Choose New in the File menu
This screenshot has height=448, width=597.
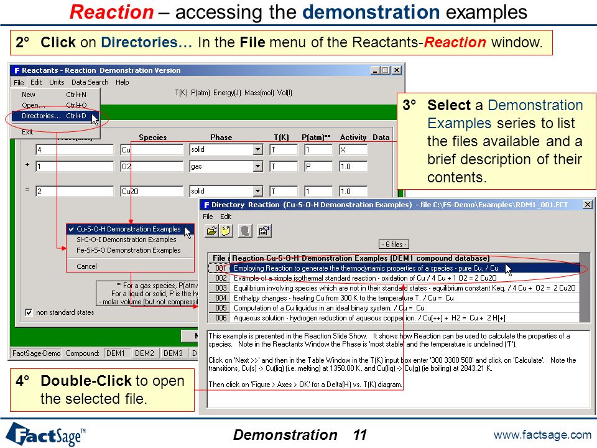pos(55,95)
